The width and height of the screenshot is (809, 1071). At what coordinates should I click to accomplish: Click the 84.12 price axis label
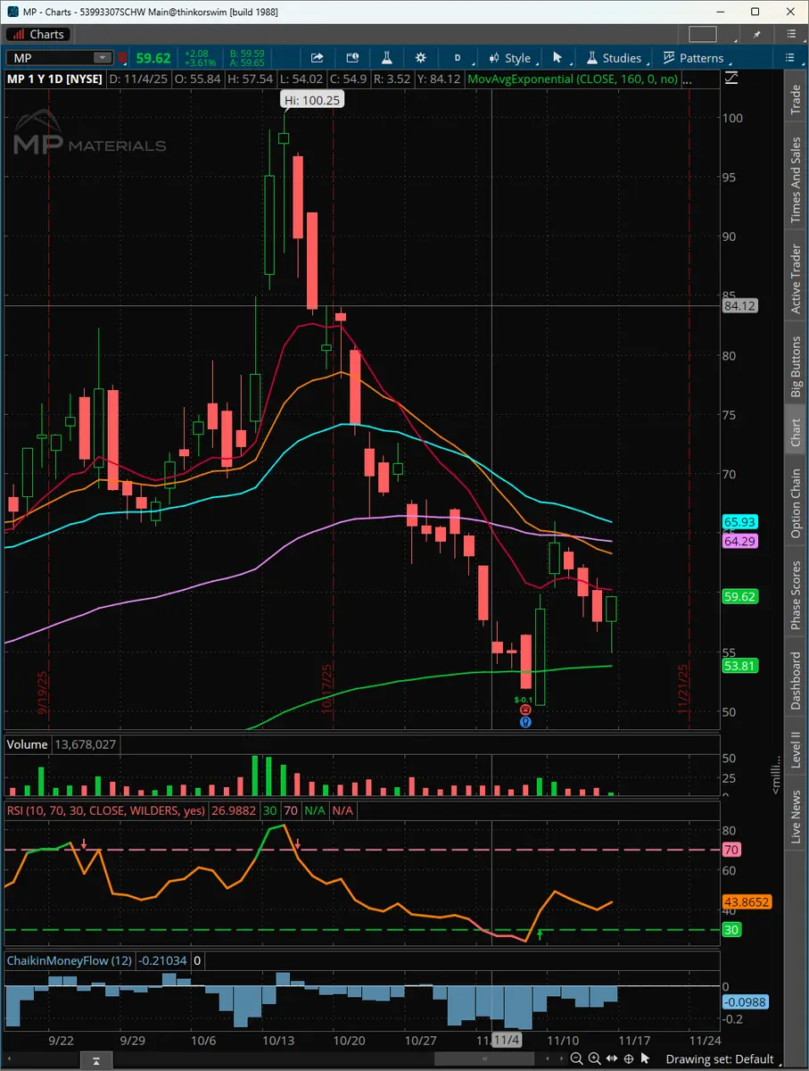pos(739,306)
